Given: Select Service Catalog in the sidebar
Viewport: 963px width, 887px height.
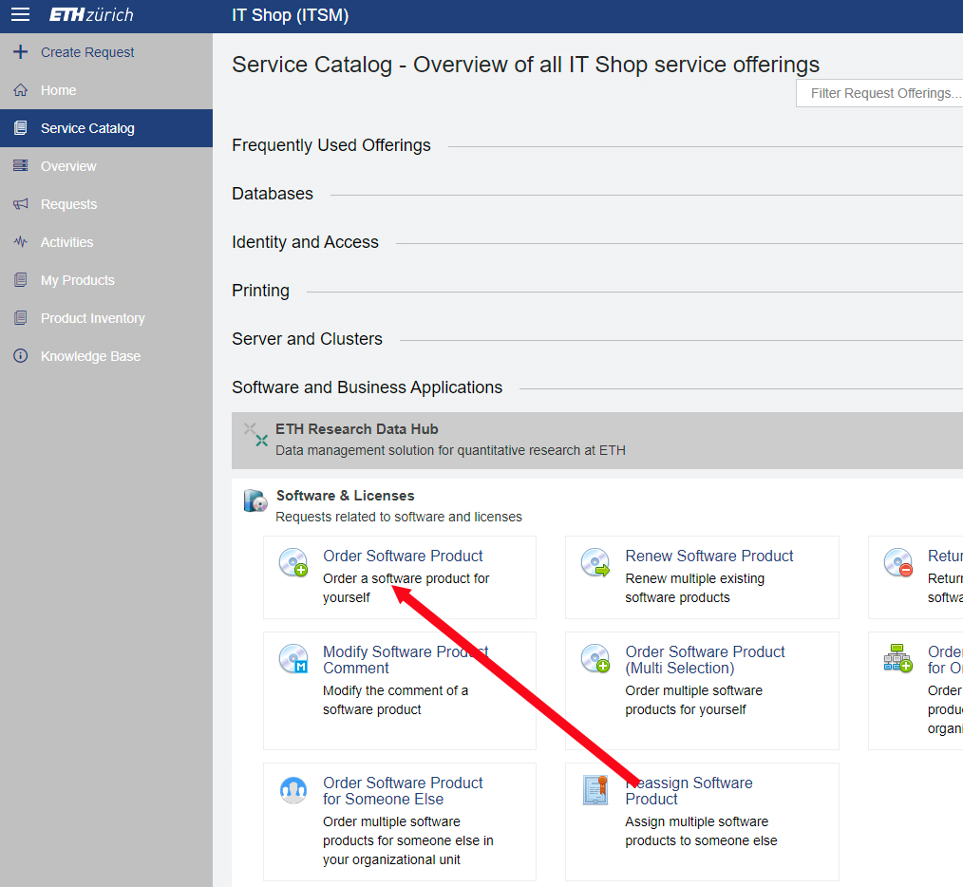Looking at the screenshot, I should pyautogui.click(x=106, y=128).
